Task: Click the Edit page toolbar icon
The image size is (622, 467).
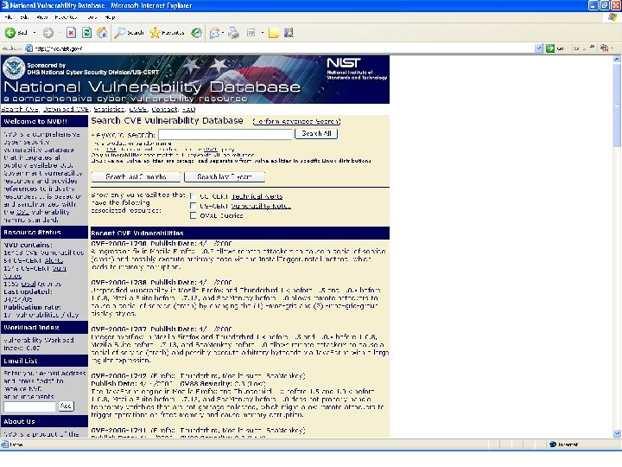Action: click(x=251, y=33)
